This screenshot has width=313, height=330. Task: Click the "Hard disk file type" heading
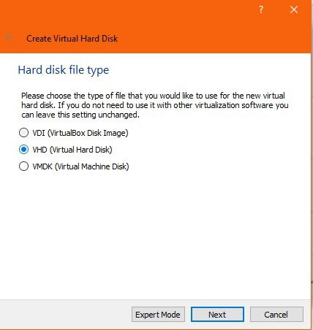[x=64, y=70]
